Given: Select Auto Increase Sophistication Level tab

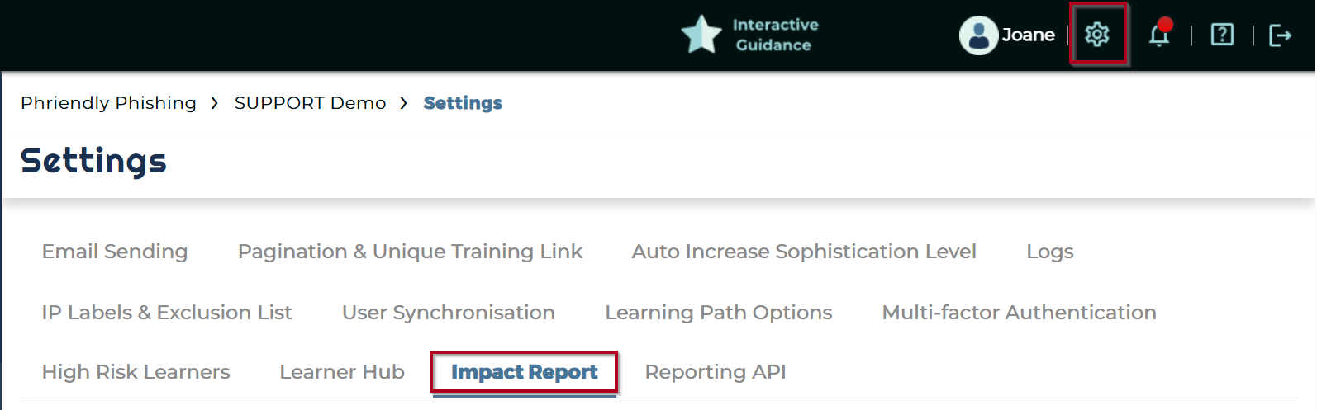Looking at the screenshot, I should pos(804,252).
